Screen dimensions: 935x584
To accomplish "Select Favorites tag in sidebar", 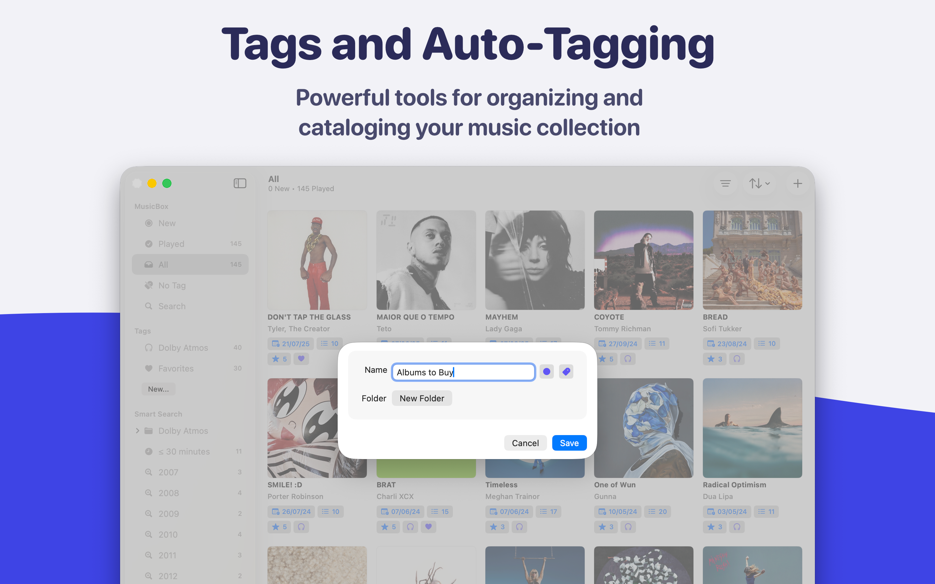I will point(190,369).
